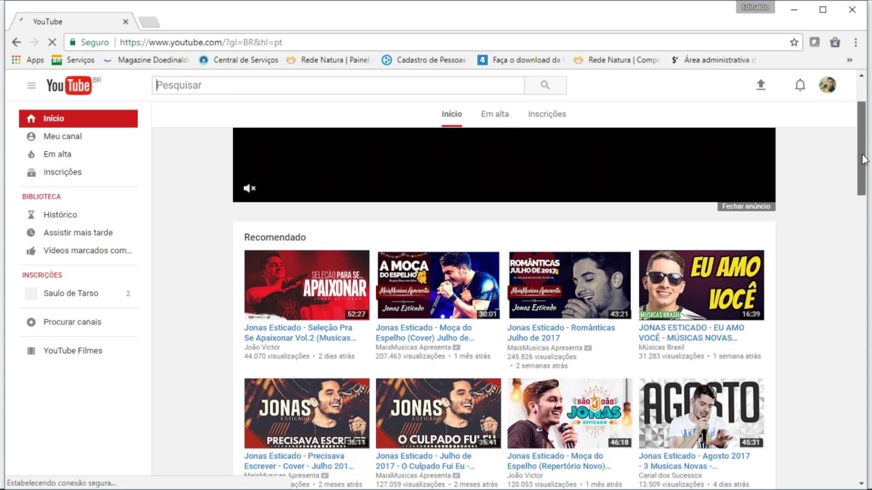This screenshot has height=490, width=872.
Task: Click Canal dos Sucessos channel name
Action: coord(670,476)
